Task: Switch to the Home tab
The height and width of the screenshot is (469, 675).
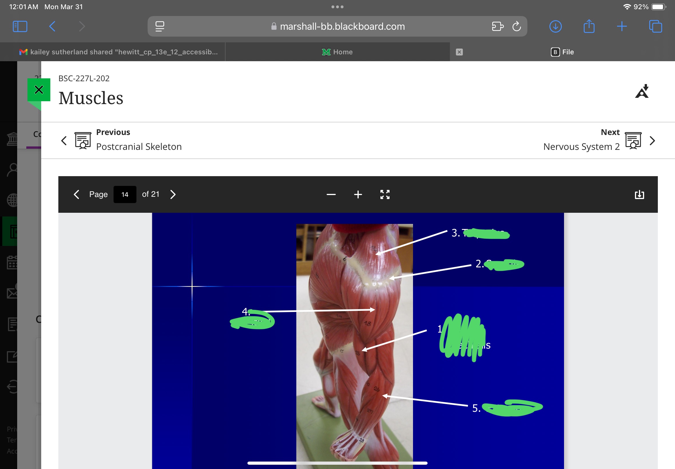Action: pos(337,52)
